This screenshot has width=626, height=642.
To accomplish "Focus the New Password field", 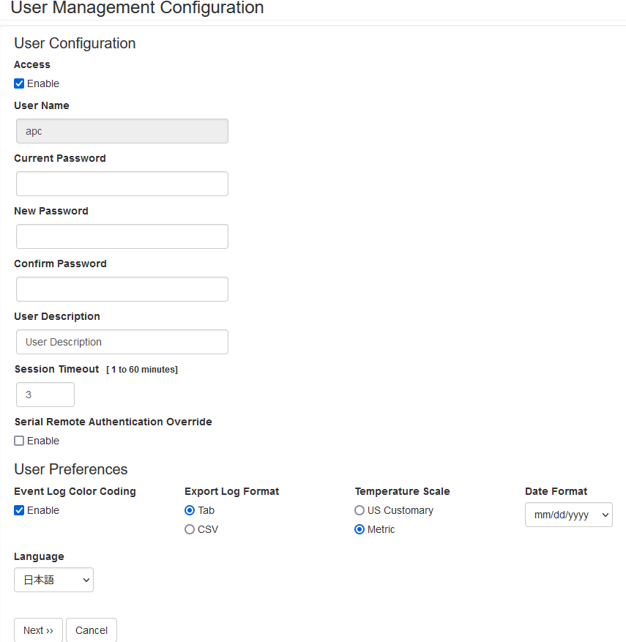I will click(122, 236).
